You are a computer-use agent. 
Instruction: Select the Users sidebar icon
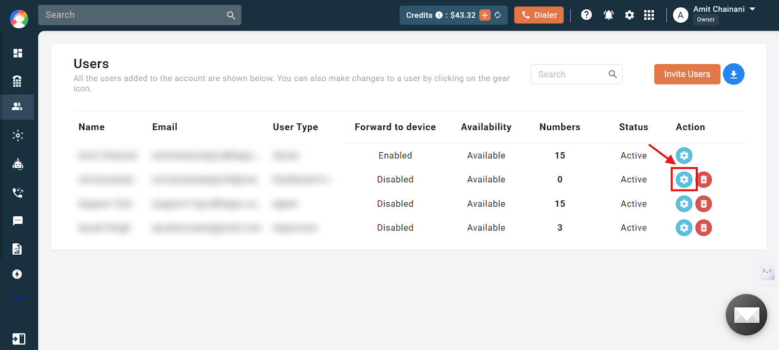(18, 106)
